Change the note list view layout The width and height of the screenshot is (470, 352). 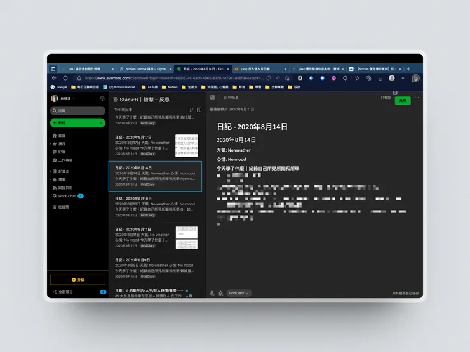click(x=199, y=110)
